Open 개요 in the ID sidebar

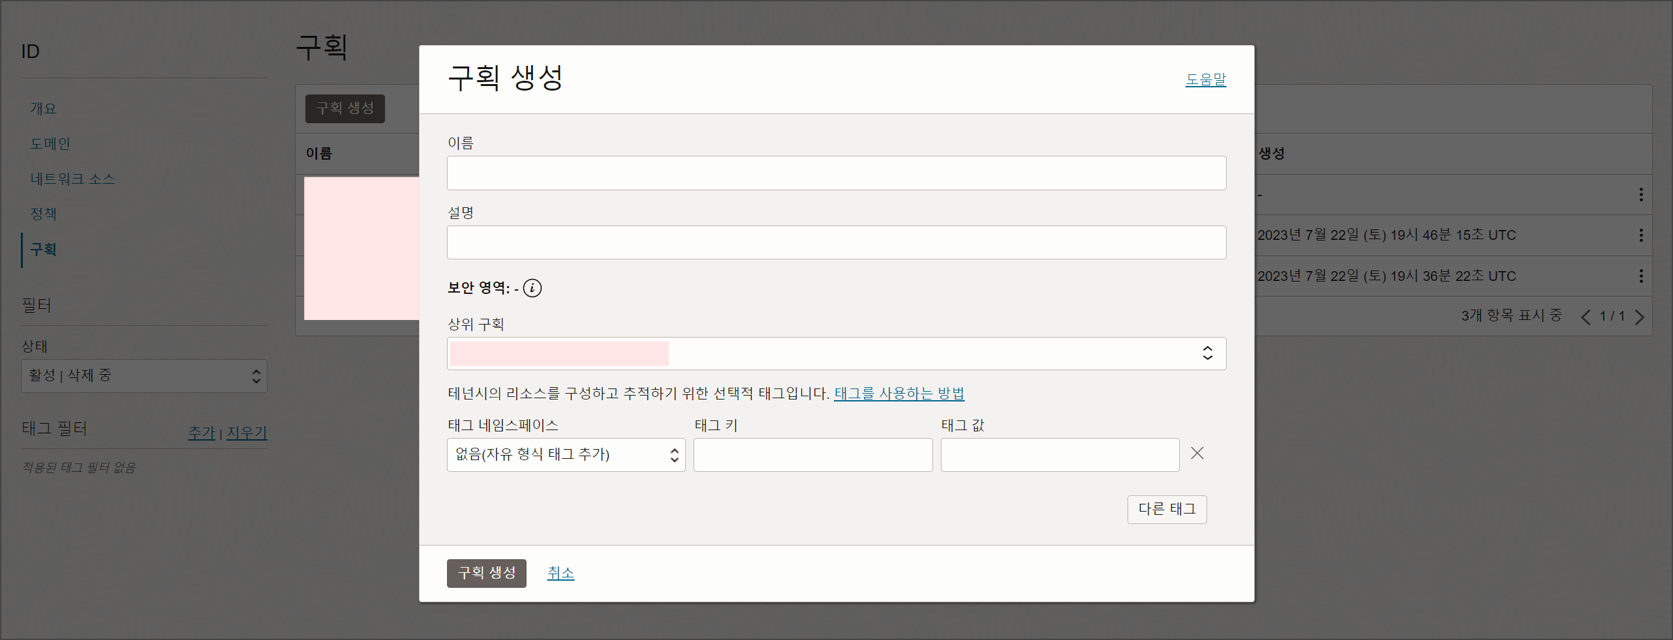(x=43, y=108)
